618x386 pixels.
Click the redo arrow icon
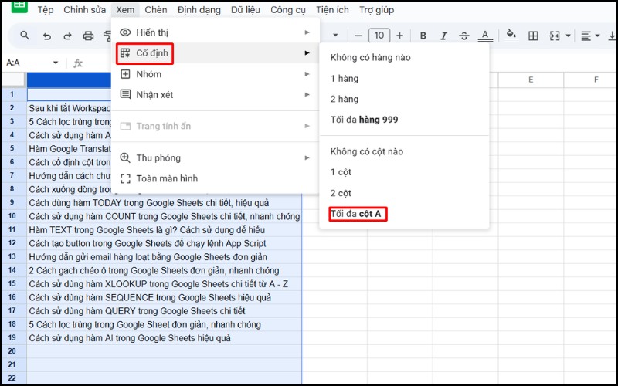tap(67, 36)
